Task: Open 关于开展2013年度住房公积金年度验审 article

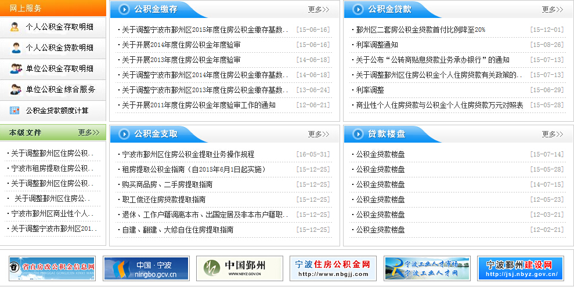Action: [181, 60]
